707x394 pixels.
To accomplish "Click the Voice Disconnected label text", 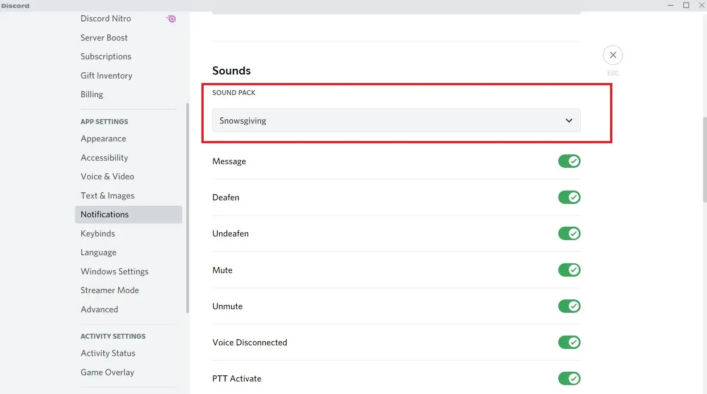I will 250,343.
